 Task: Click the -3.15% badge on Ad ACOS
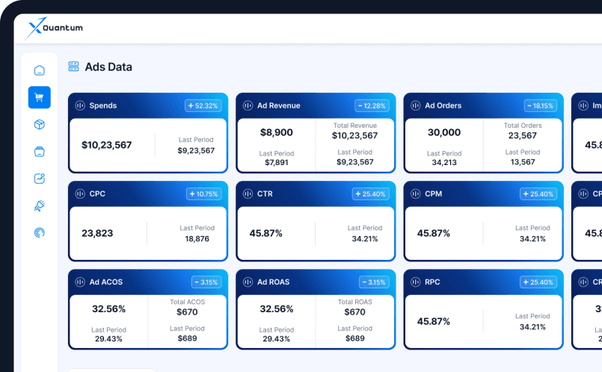(206, 282)
